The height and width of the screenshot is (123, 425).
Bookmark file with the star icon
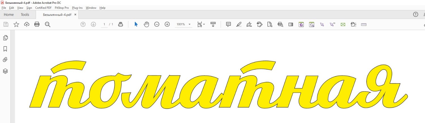pos(16,24)
